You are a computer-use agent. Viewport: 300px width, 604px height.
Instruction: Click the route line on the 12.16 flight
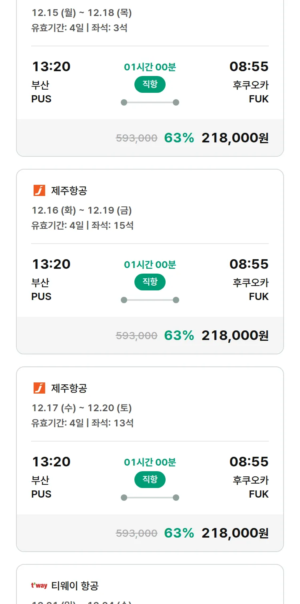[150, 300]
